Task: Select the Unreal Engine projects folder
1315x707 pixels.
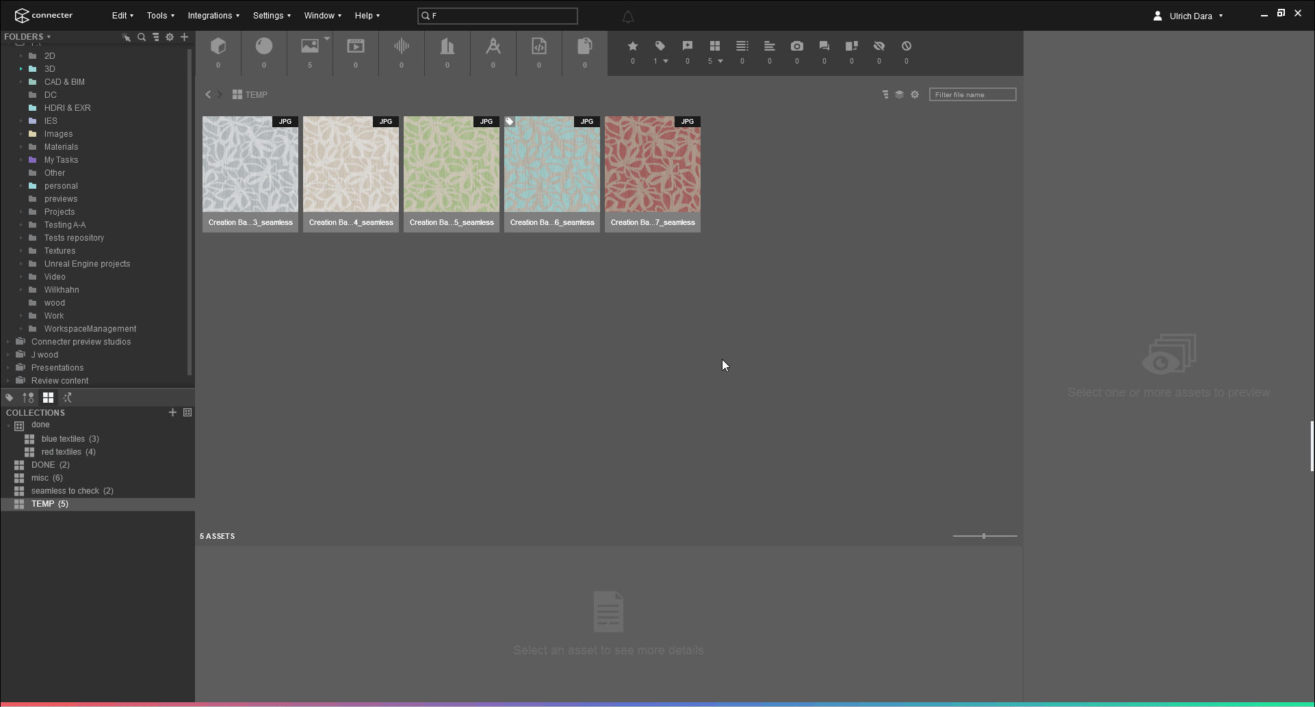Action: pos(87,264)
